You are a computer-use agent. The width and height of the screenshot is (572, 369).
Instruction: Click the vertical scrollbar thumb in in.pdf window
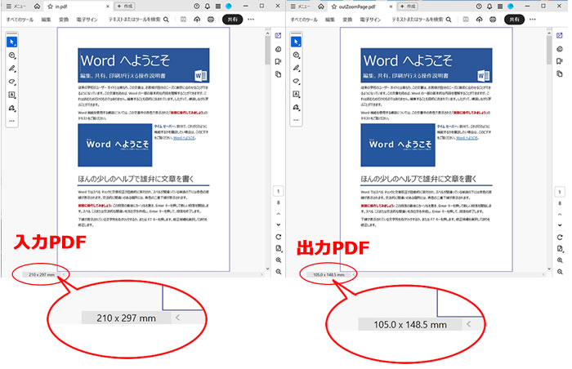267,49
